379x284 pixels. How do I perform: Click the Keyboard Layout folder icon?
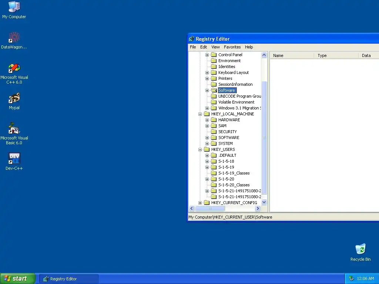[214, 72]
